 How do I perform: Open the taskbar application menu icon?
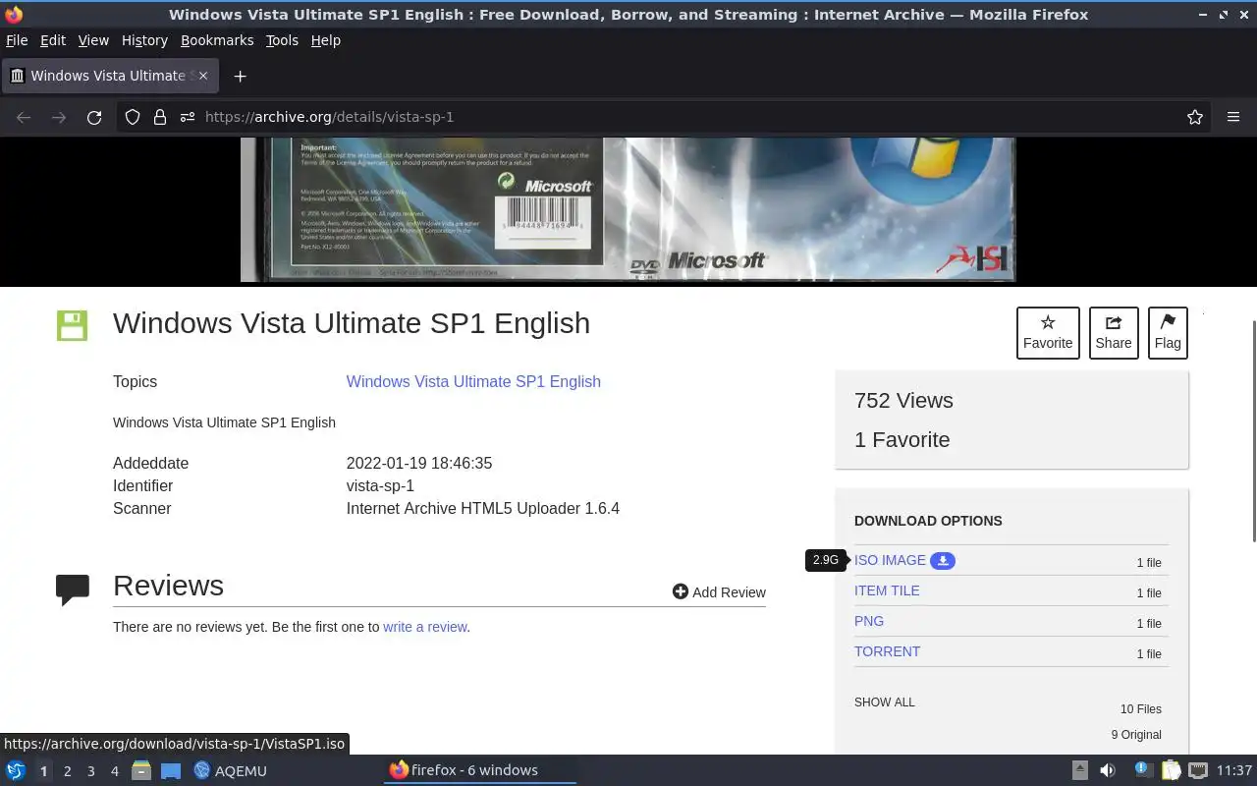16,770
